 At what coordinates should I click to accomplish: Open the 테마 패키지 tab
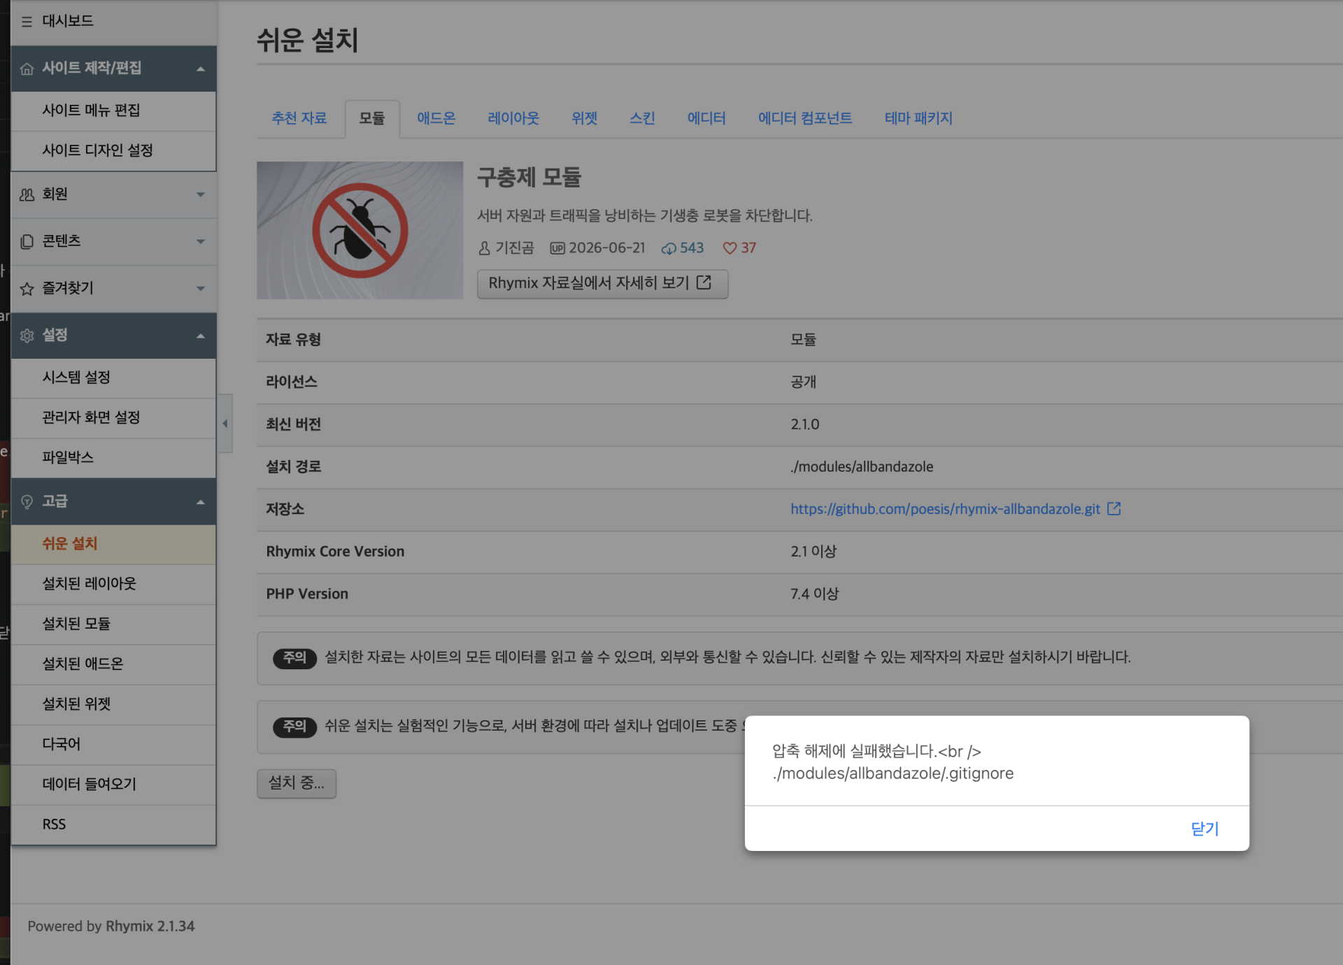(918, 118)
